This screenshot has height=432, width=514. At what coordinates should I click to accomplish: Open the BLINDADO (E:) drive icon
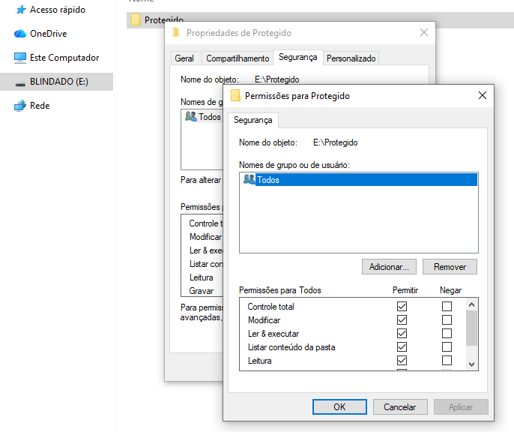[20, 82]
